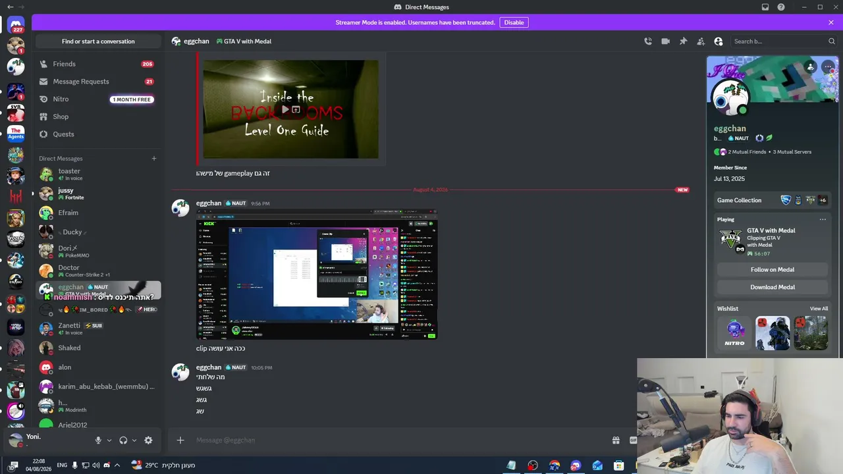Disable Streamer Mode from the banner
Viewport: 843px width, 474px height.
[x=514, y=22]
